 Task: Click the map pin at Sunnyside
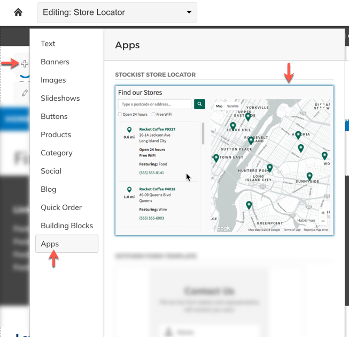click(x=309, y=176)
